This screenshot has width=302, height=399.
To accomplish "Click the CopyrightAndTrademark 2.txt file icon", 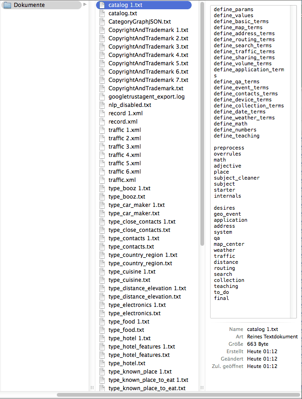I will pyautogui.click(x=102, y=38).
